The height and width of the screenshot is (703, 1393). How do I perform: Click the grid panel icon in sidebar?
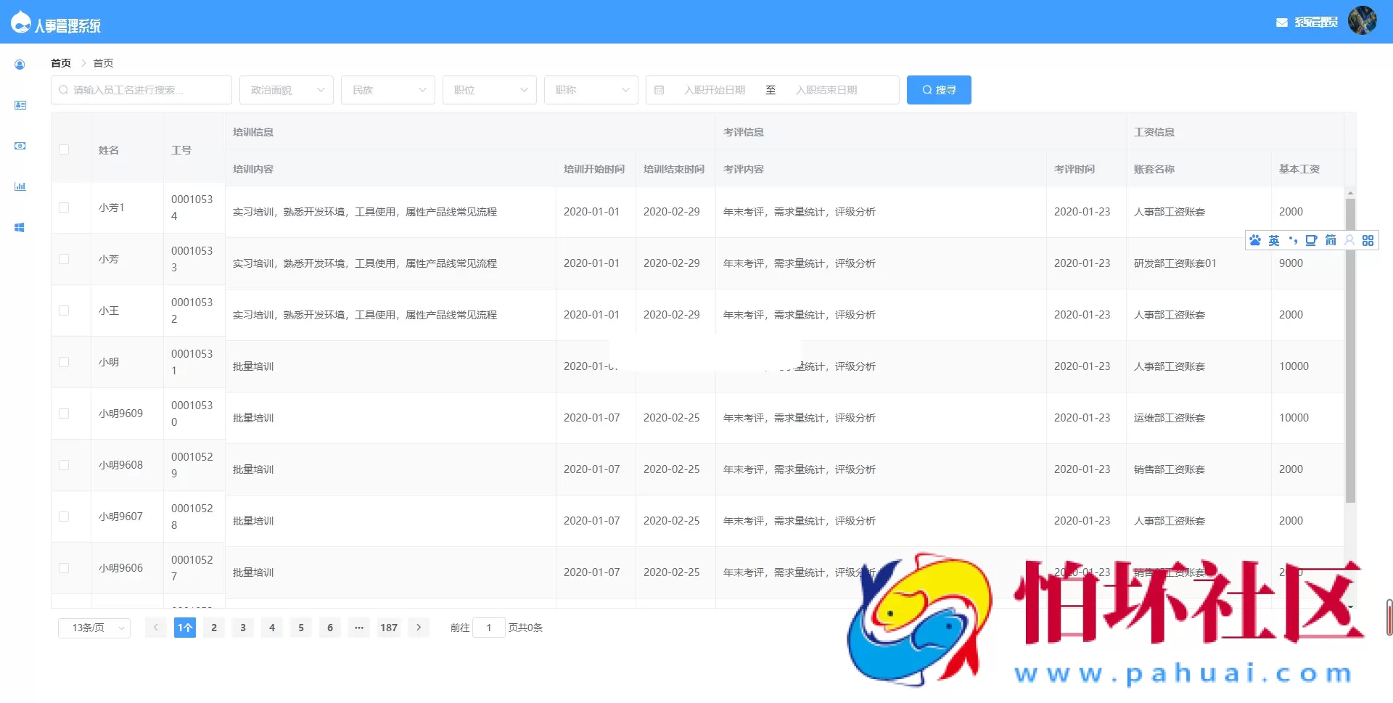[x=20, y=227]
